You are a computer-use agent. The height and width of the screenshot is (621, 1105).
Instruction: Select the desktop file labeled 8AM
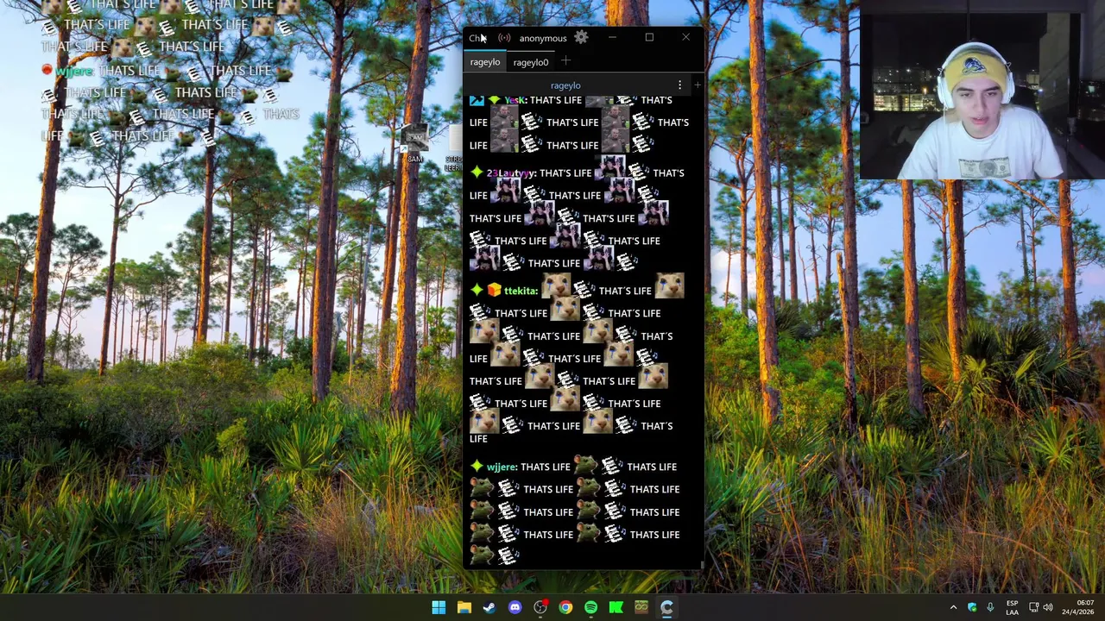[x=415, y=144]
